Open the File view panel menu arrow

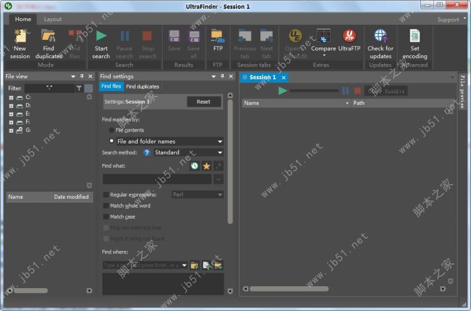73,76
